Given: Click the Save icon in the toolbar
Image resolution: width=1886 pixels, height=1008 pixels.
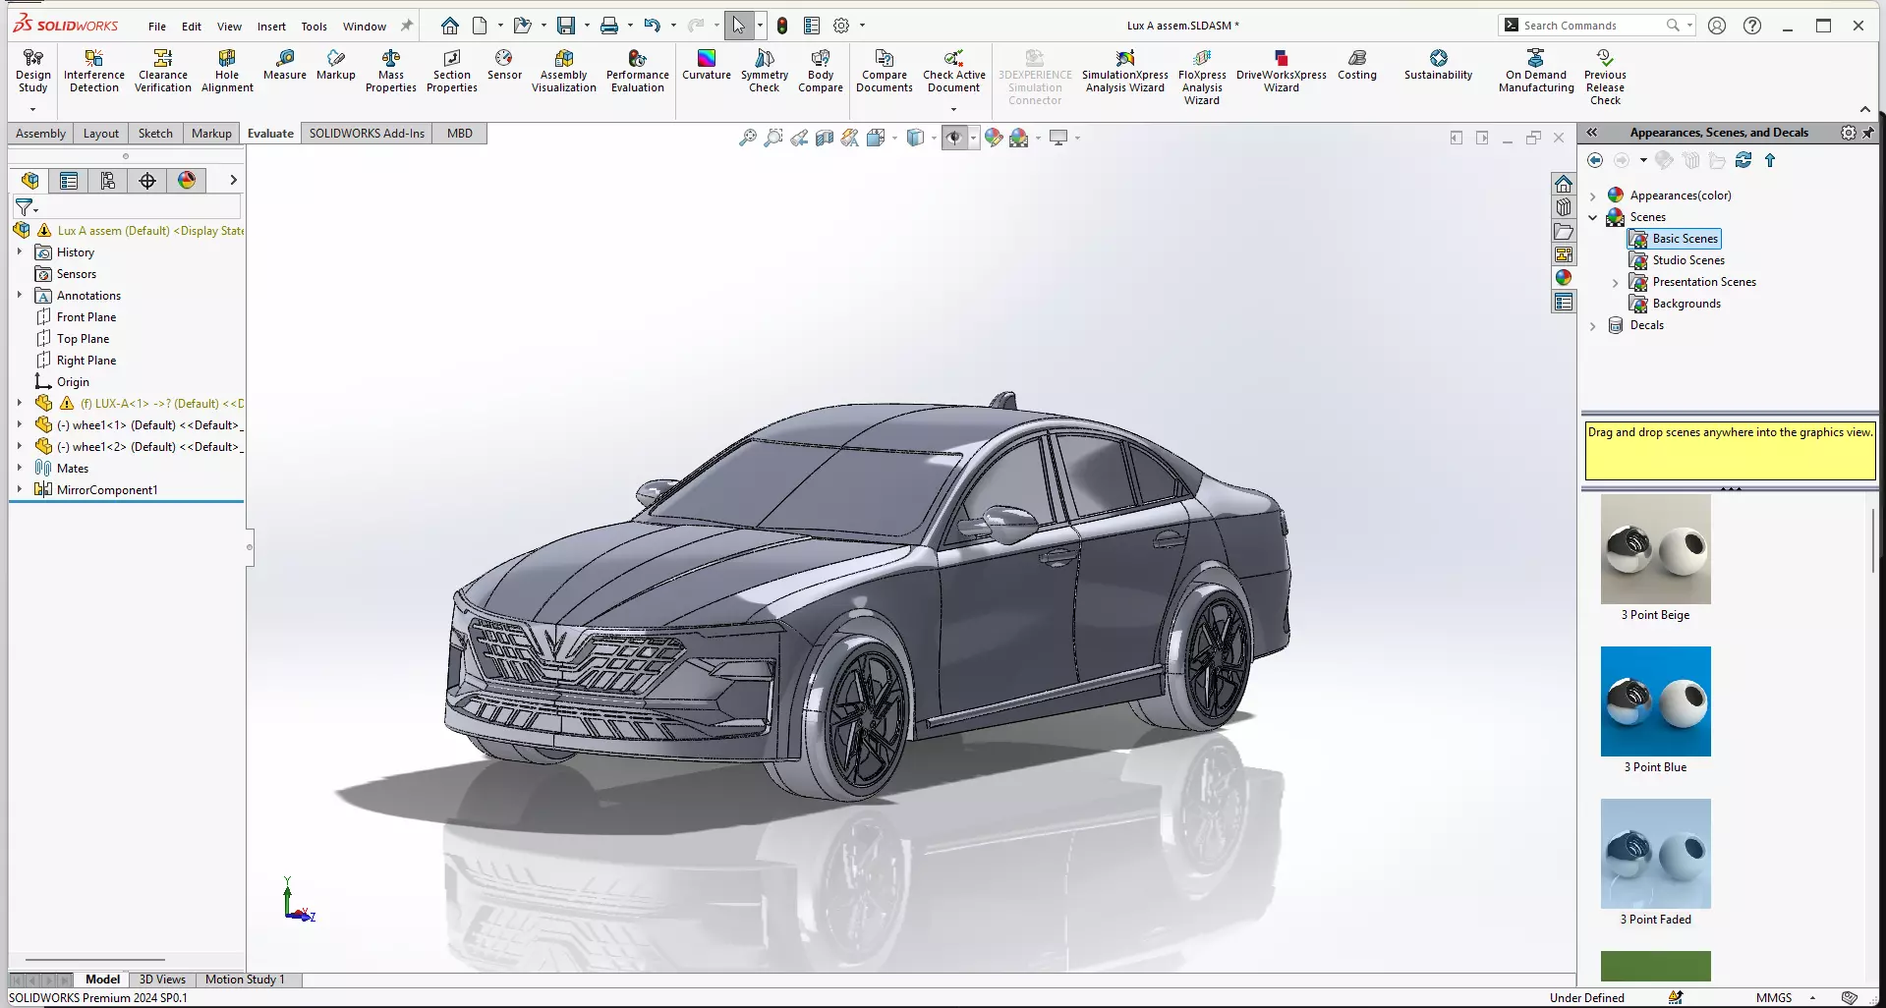Looking at the screenshot, I should pyautogui.click(x=566, y=26).
